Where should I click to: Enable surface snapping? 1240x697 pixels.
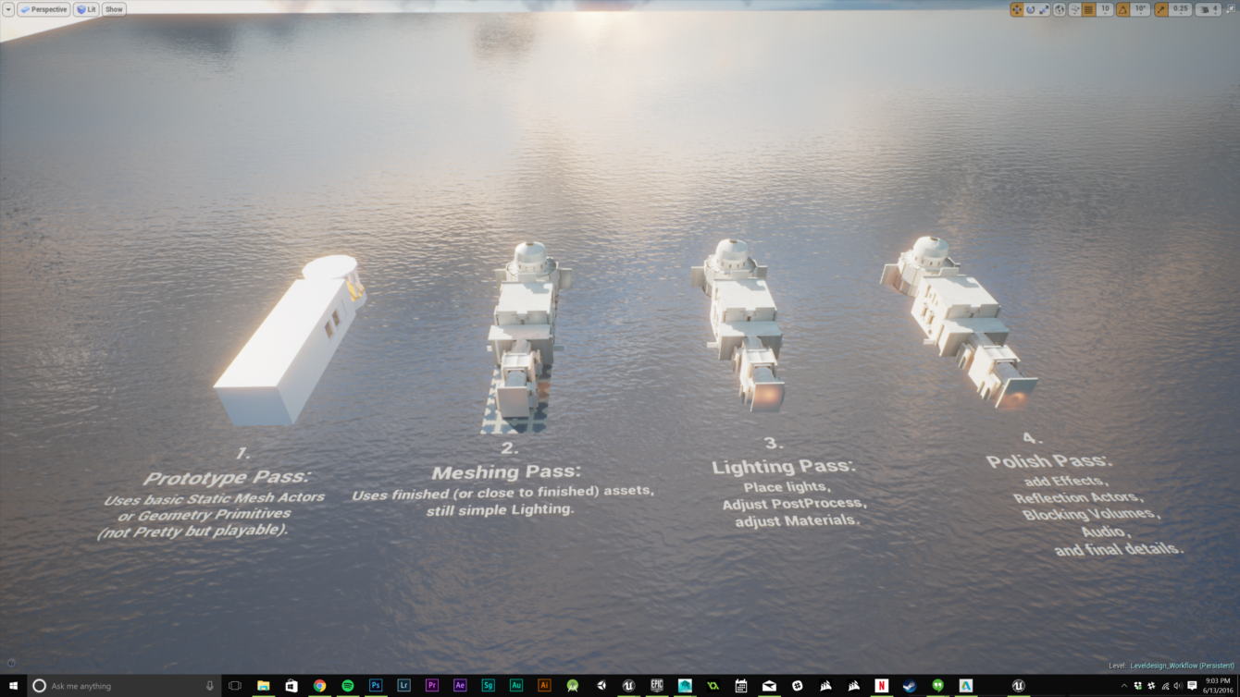point(1075,8)
